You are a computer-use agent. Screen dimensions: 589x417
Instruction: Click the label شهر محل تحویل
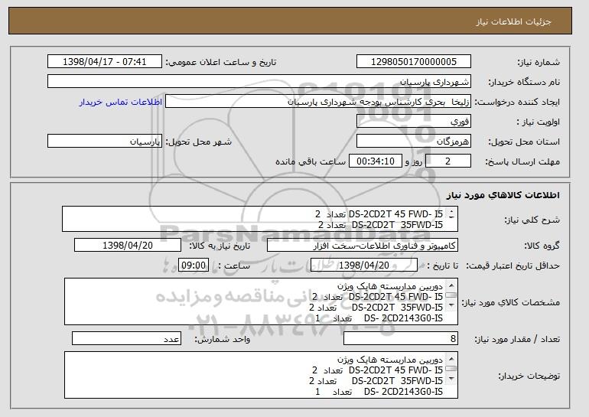click(x=199, y=142)
